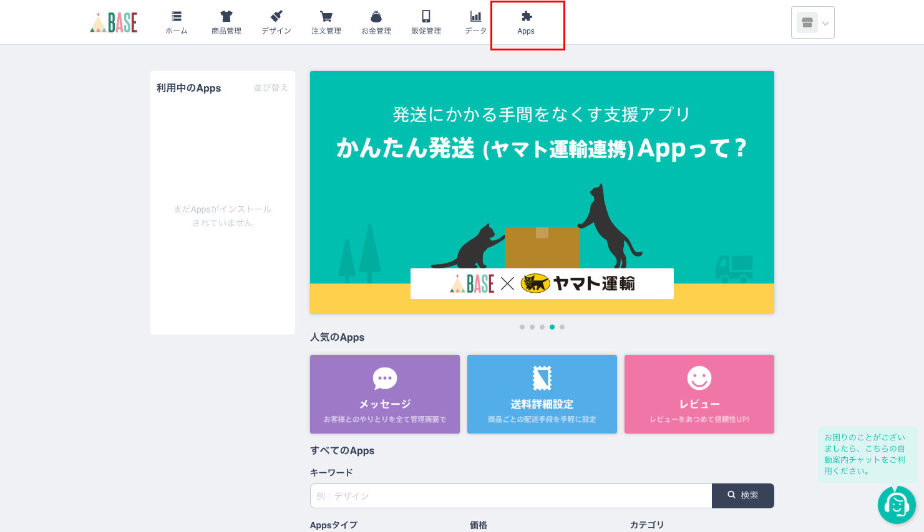The height and width of the screenshot is (532, 924).
Task: Select the active fourth carousel dot
Action: 552,327
